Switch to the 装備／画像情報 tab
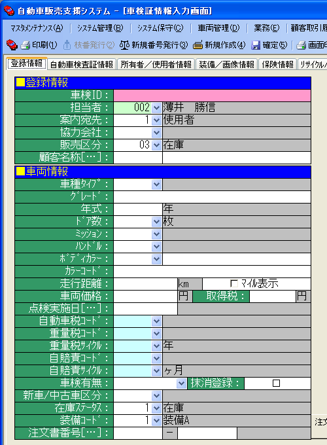 point(226,65)
